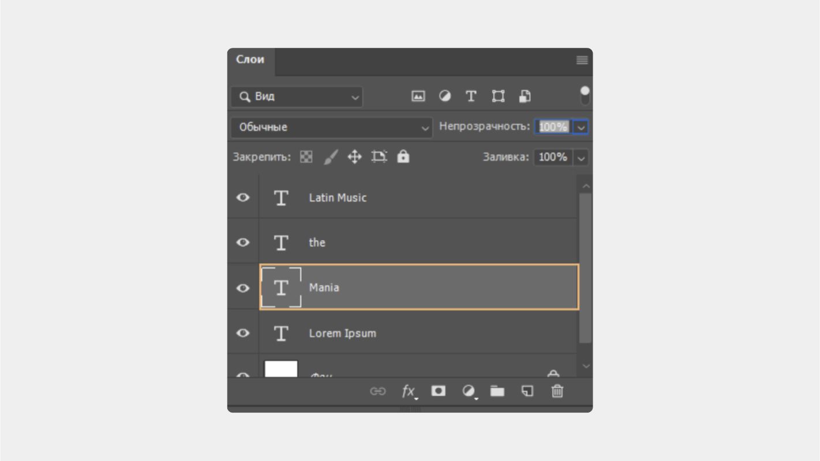Image resolution: width=820 pixels, height=461 pixels.
Task: Add a layer mask
Action: 439,391
